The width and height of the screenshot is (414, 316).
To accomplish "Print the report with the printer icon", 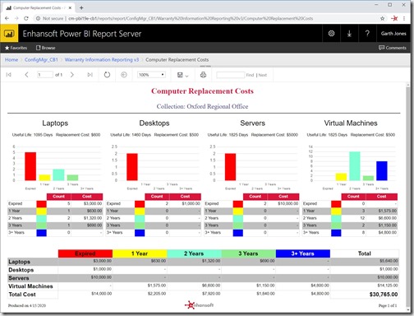I will click(203, 75).
